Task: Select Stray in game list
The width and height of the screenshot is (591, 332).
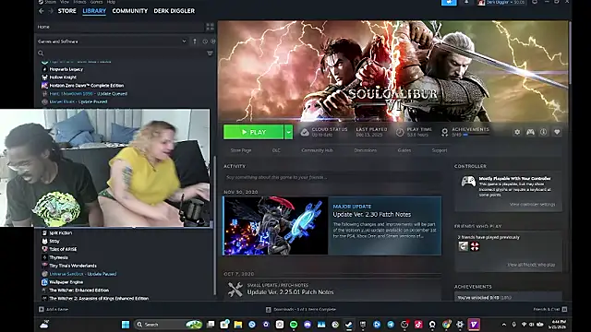Action: (x=54, y=242)
